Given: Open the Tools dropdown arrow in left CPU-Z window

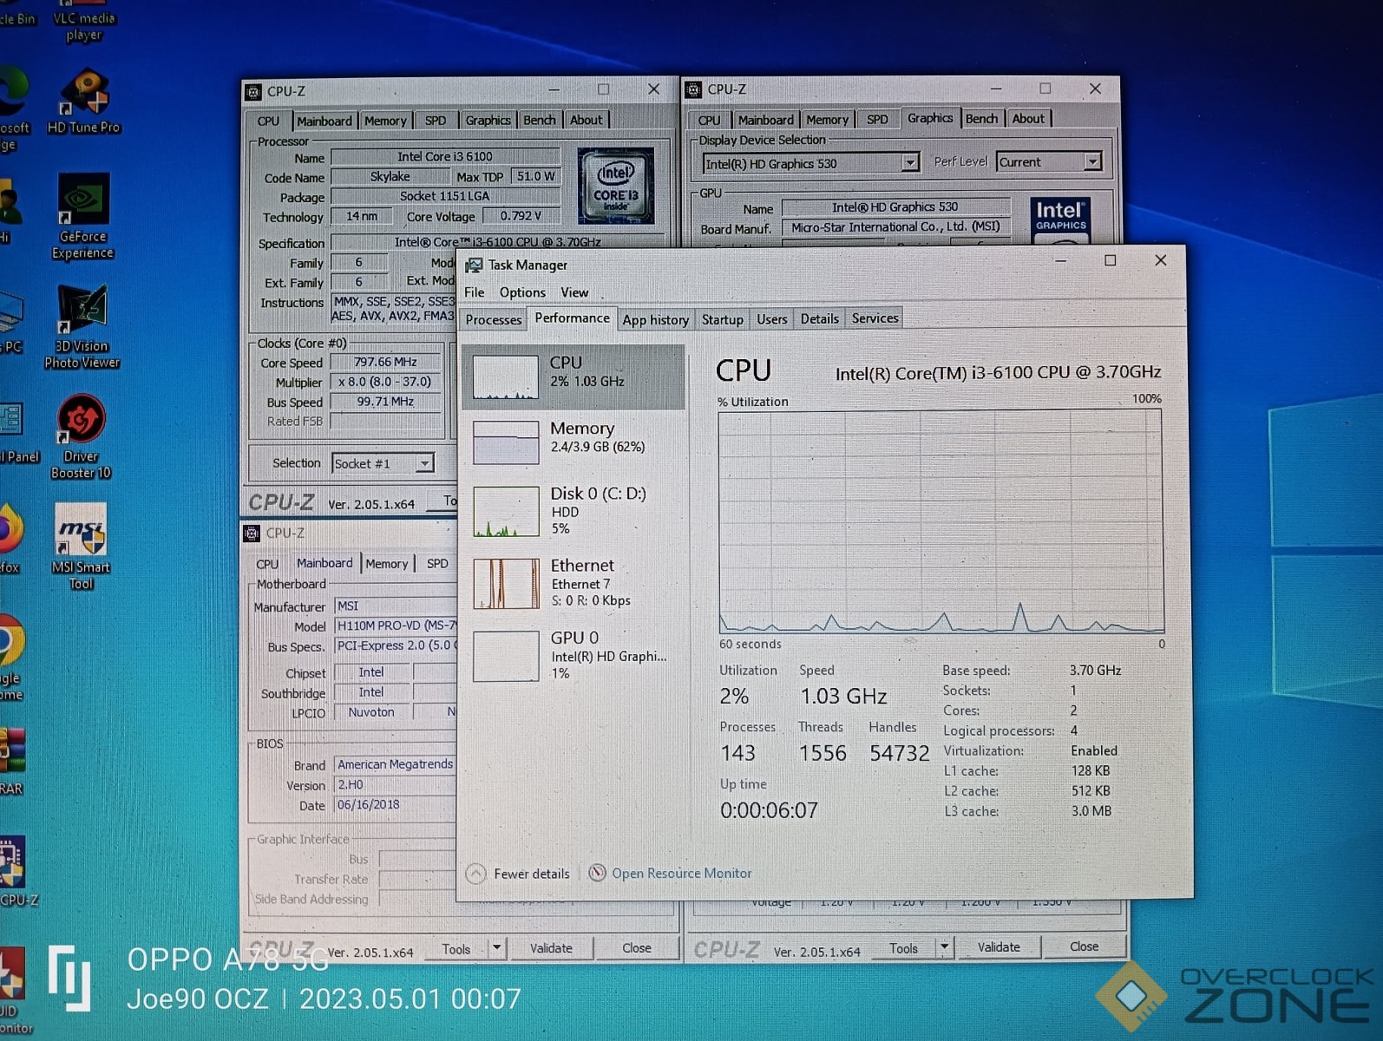Looking at the screenshot, I should [497, 947].
